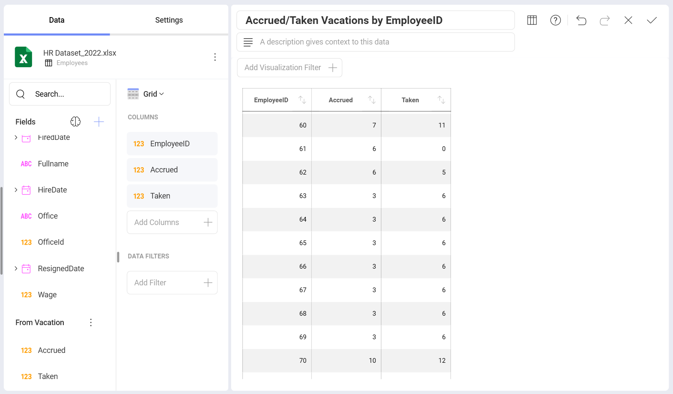This screenshot has width=673, height=394.
Task: Open the fields insights brain icon
Action: coord(75,122)
